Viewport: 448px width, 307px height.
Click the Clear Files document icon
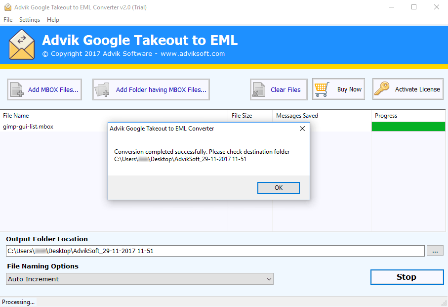(259, 89)
